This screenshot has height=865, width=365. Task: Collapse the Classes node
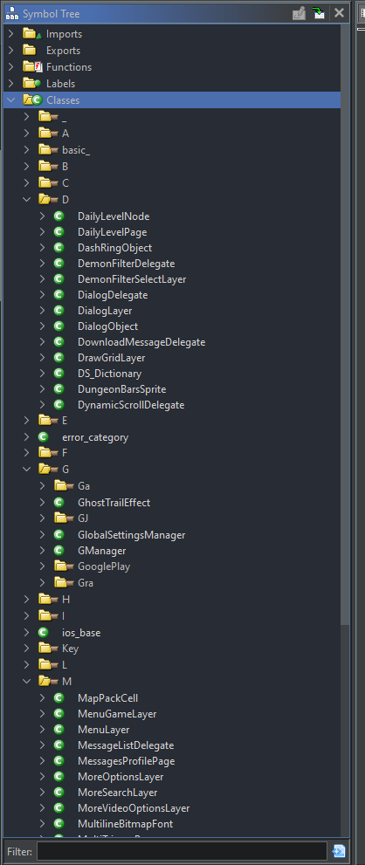click(x=10, y=100)
